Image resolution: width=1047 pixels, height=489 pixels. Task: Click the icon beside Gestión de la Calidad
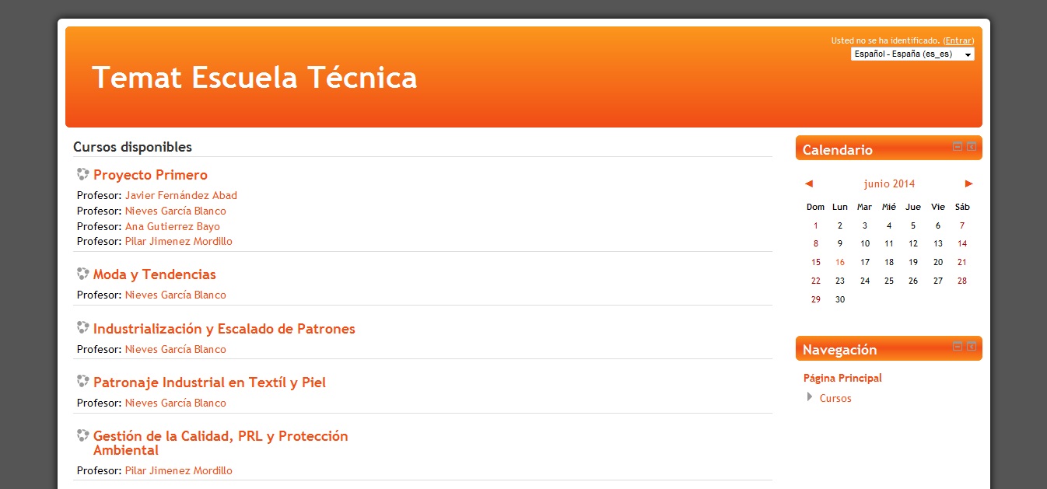coord(83,435)
